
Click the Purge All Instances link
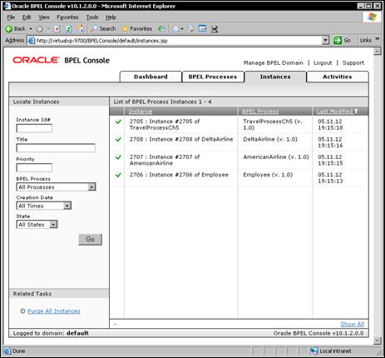pos(54,311)
